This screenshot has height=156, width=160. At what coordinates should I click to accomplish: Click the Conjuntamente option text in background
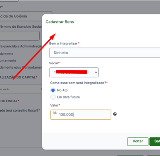[x=8, y=61]
